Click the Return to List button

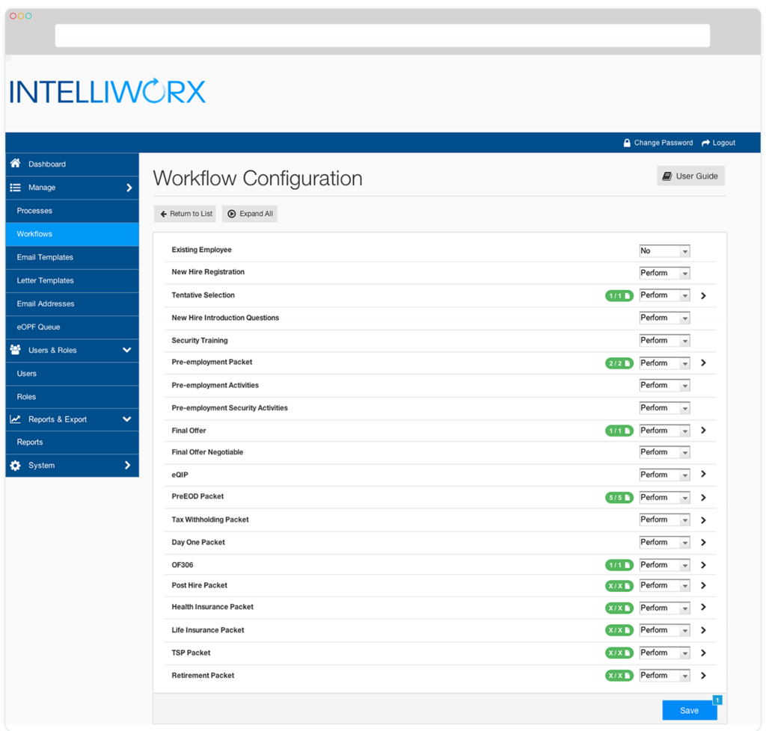(186, 214)
